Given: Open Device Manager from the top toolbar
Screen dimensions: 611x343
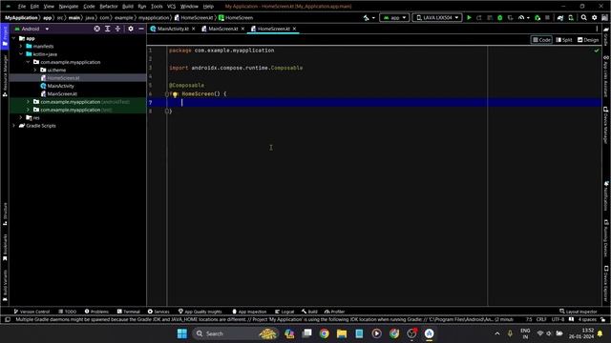Looking at the screenshot, I should point(571,18).
